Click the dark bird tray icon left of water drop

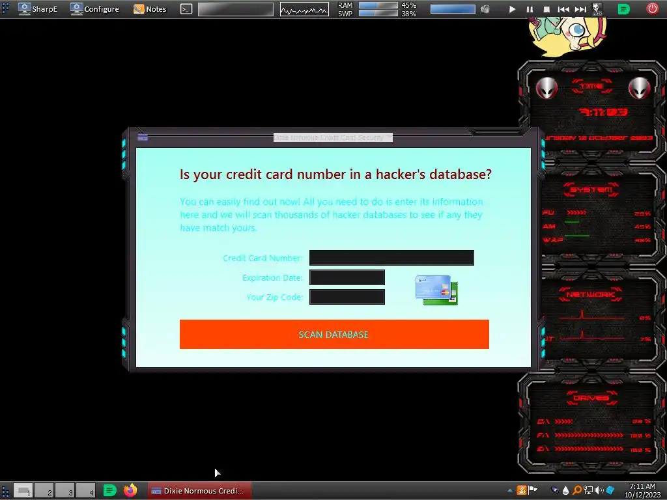(555, 491)
